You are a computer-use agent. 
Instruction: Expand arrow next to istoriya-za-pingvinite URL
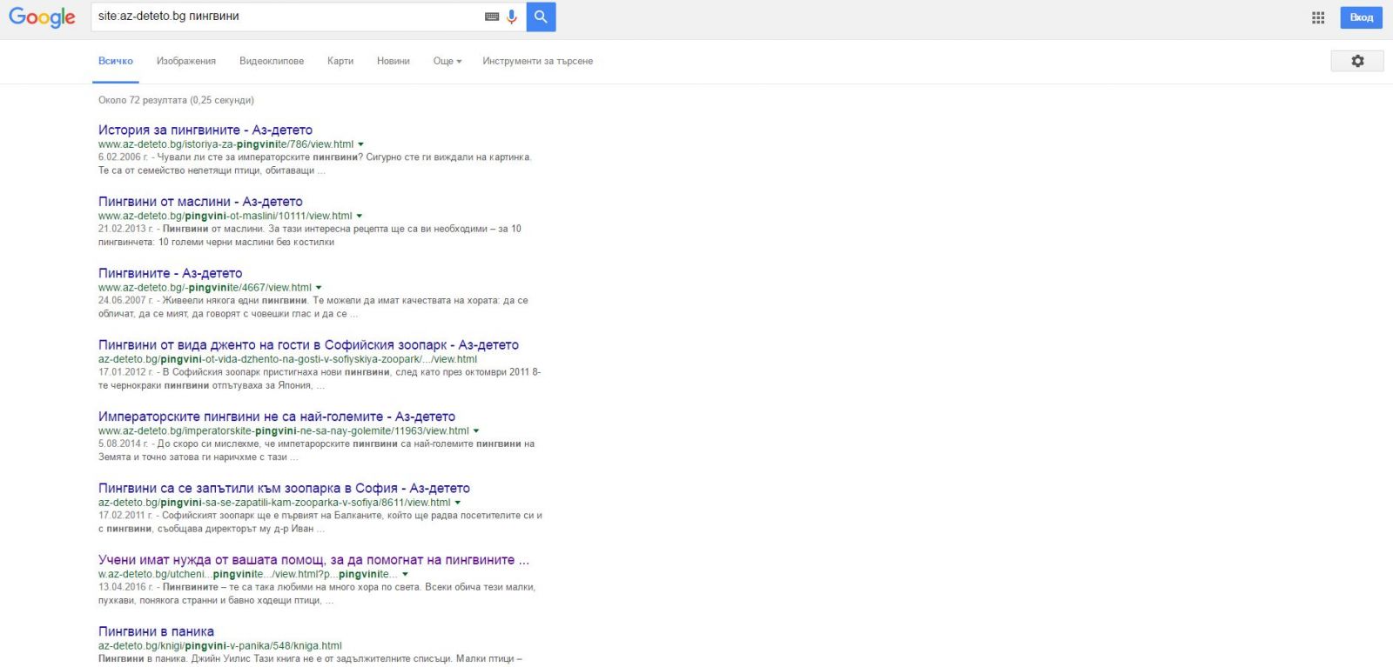click(x=360, y=144)
